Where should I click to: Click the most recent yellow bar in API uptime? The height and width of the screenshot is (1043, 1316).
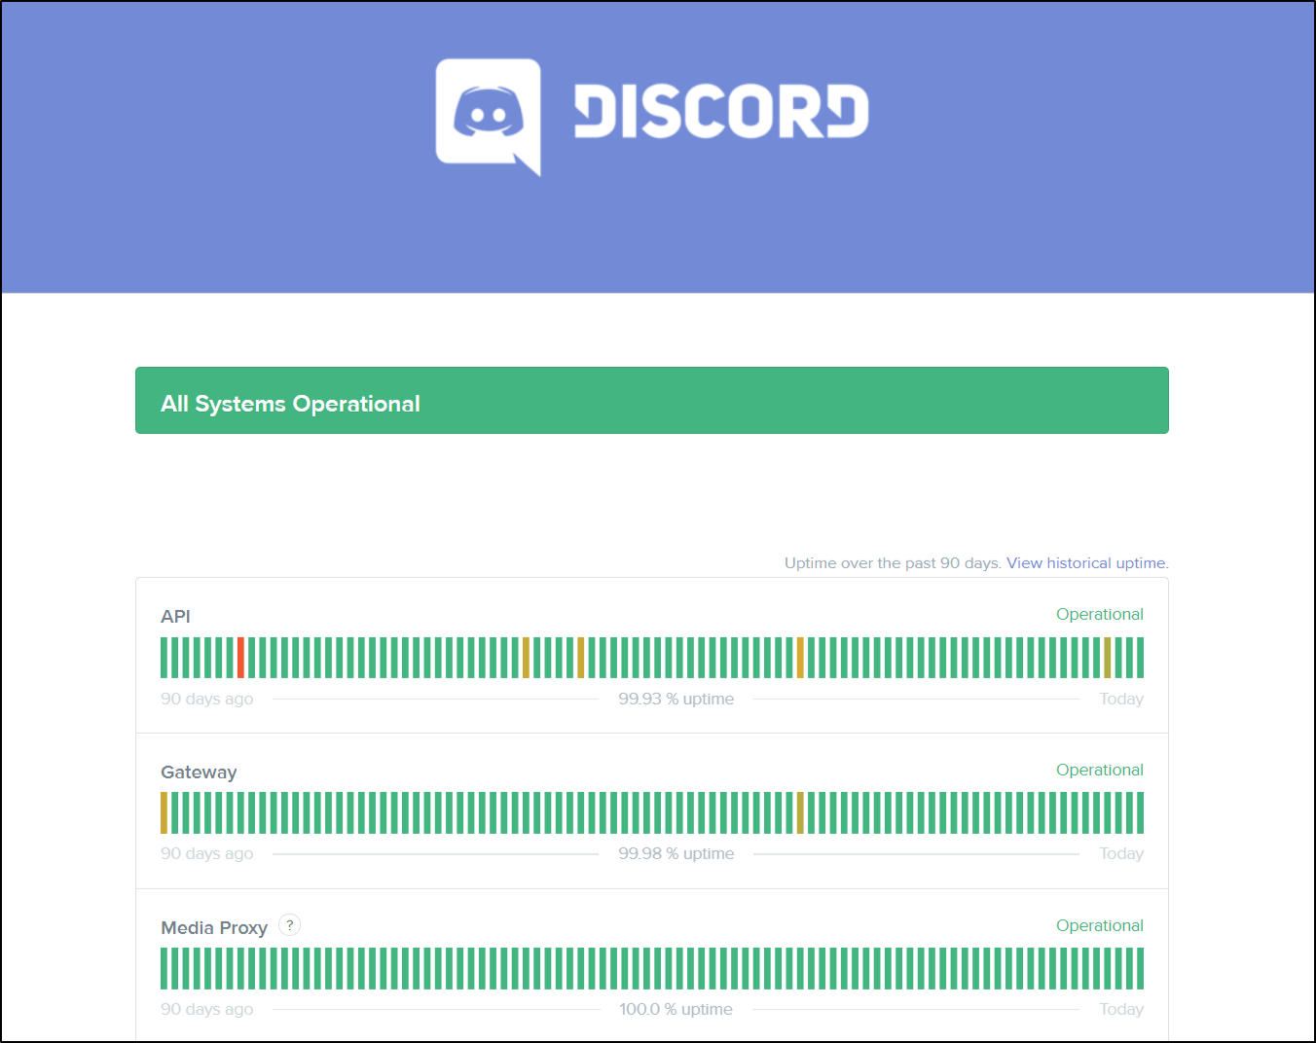point(1108,658)
